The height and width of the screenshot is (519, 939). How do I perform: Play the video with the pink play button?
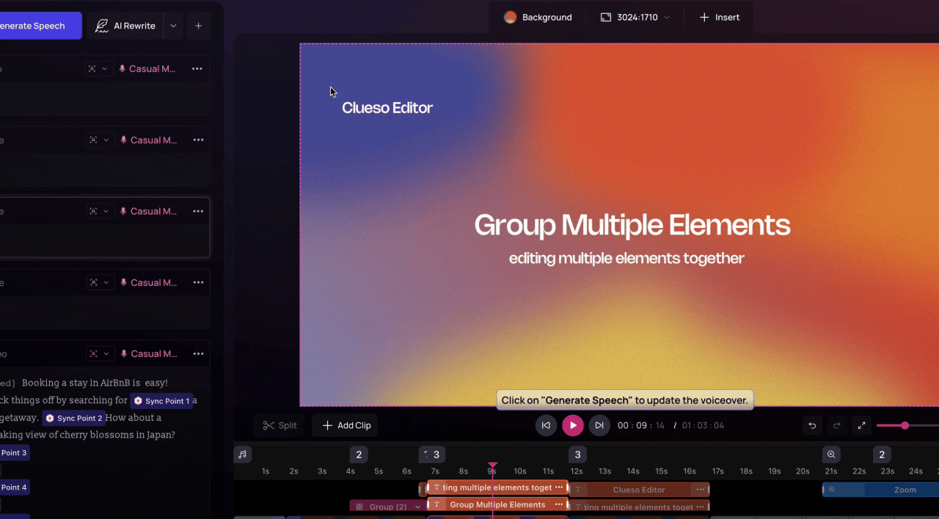[x=573, y=425]
